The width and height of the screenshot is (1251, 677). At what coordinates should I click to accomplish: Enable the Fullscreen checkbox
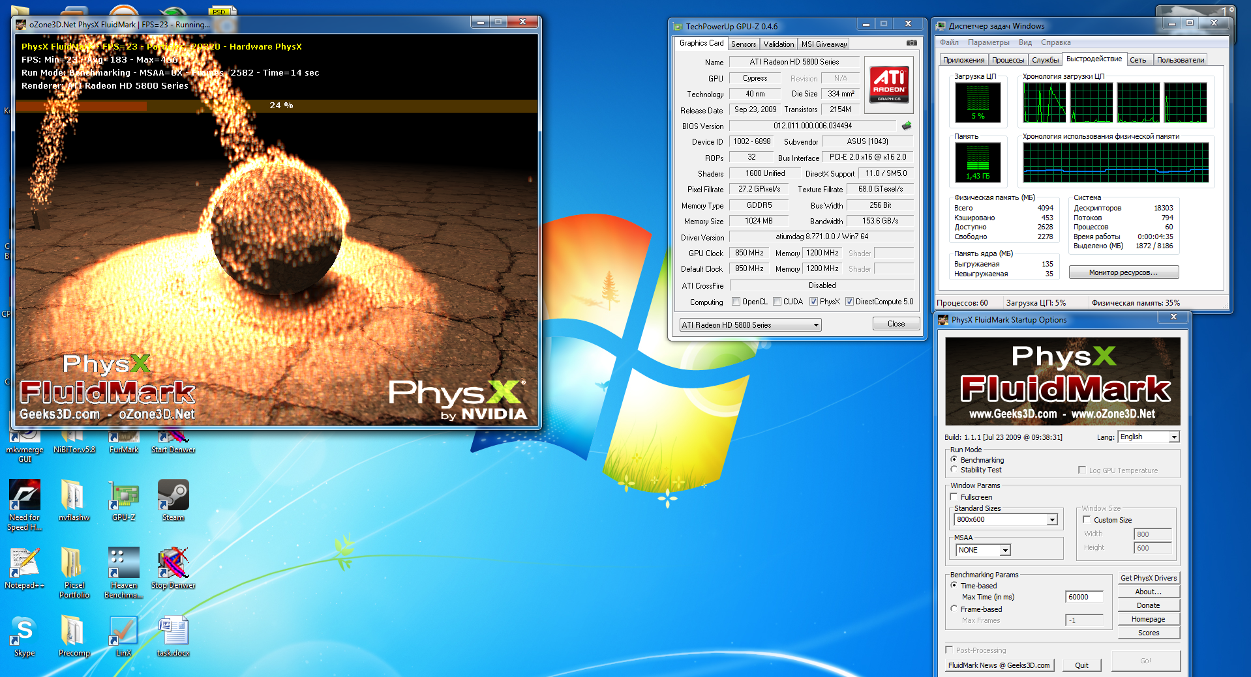pyautogui.click(x=954, y=497)
